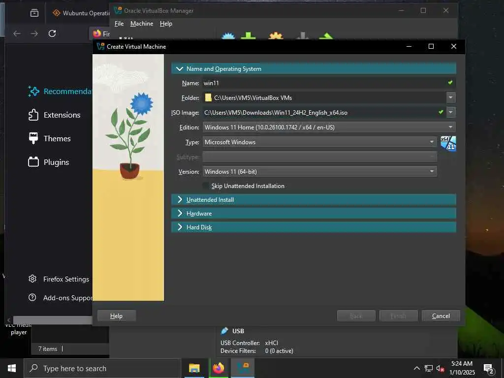This screenshot has width=504, height=378.
Task: Click the green Add toolbar icon in VirtualBox Manager
Action: point(249,36)
